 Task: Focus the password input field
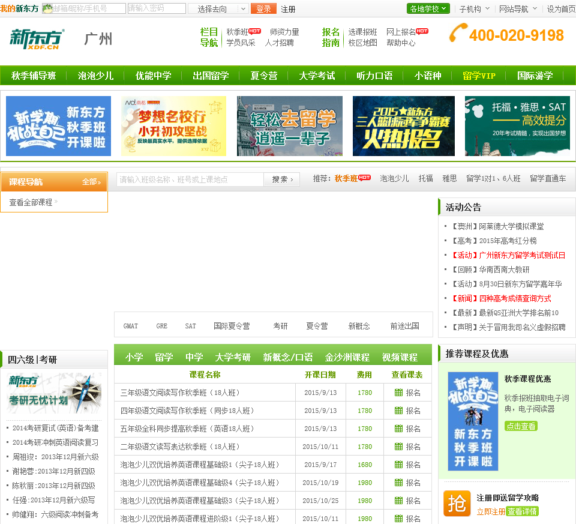click(x=157, y=8)
